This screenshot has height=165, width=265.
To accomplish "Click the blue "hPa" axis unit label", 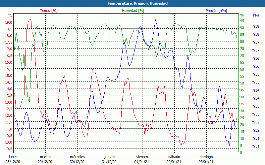I will pyautogui.click(x=256, y=15).
